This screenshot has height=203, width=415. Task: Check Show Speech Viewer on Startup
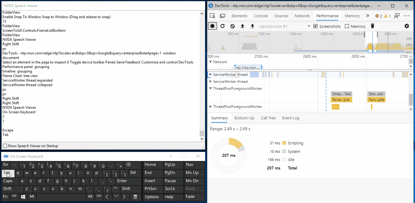coord(5,146)
